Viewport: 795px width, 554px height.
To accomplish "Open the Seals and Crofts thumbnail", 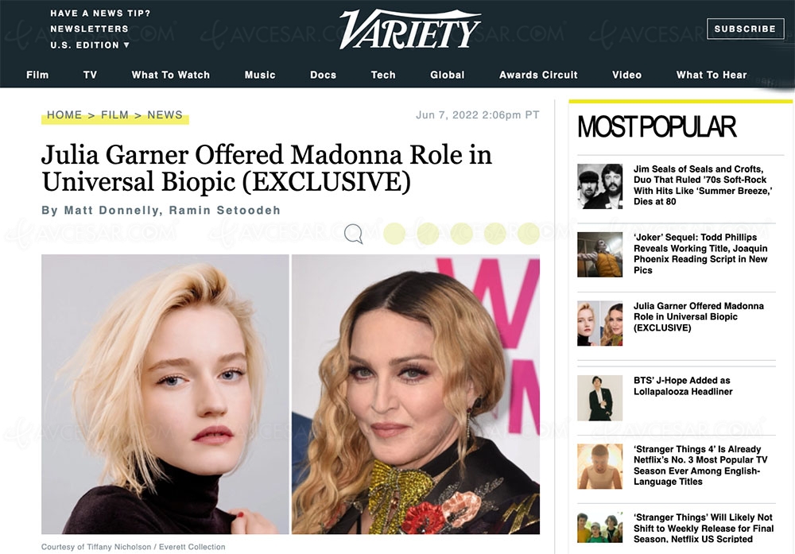I will [x=599, y=186].
